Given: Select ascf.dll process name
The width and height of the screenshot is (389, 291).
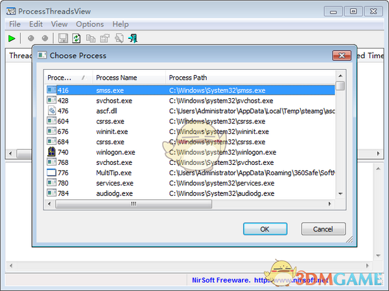Looking at the screenshot, I should click(x=107, y=111).
